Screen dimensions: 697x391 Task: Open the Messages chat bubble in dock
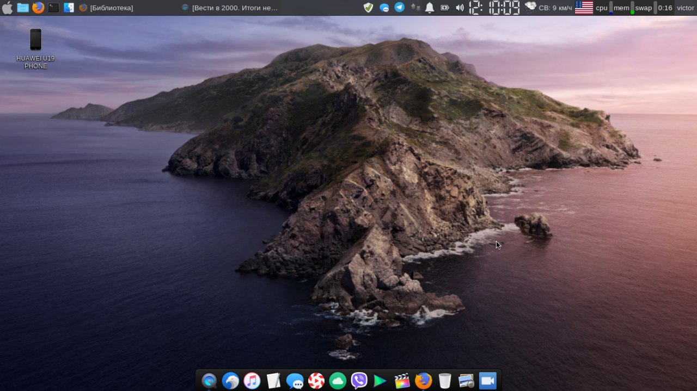tap(295, 381)
